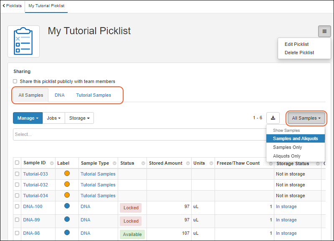Enable Share this picklist publicly checkbox
The height and width of the screenshot is (241, 334).
pyautogui.click(x=15, y=81)
